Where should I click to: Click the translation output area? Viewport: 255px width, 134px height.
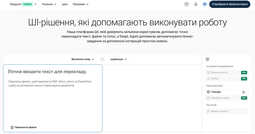(152, 98)
